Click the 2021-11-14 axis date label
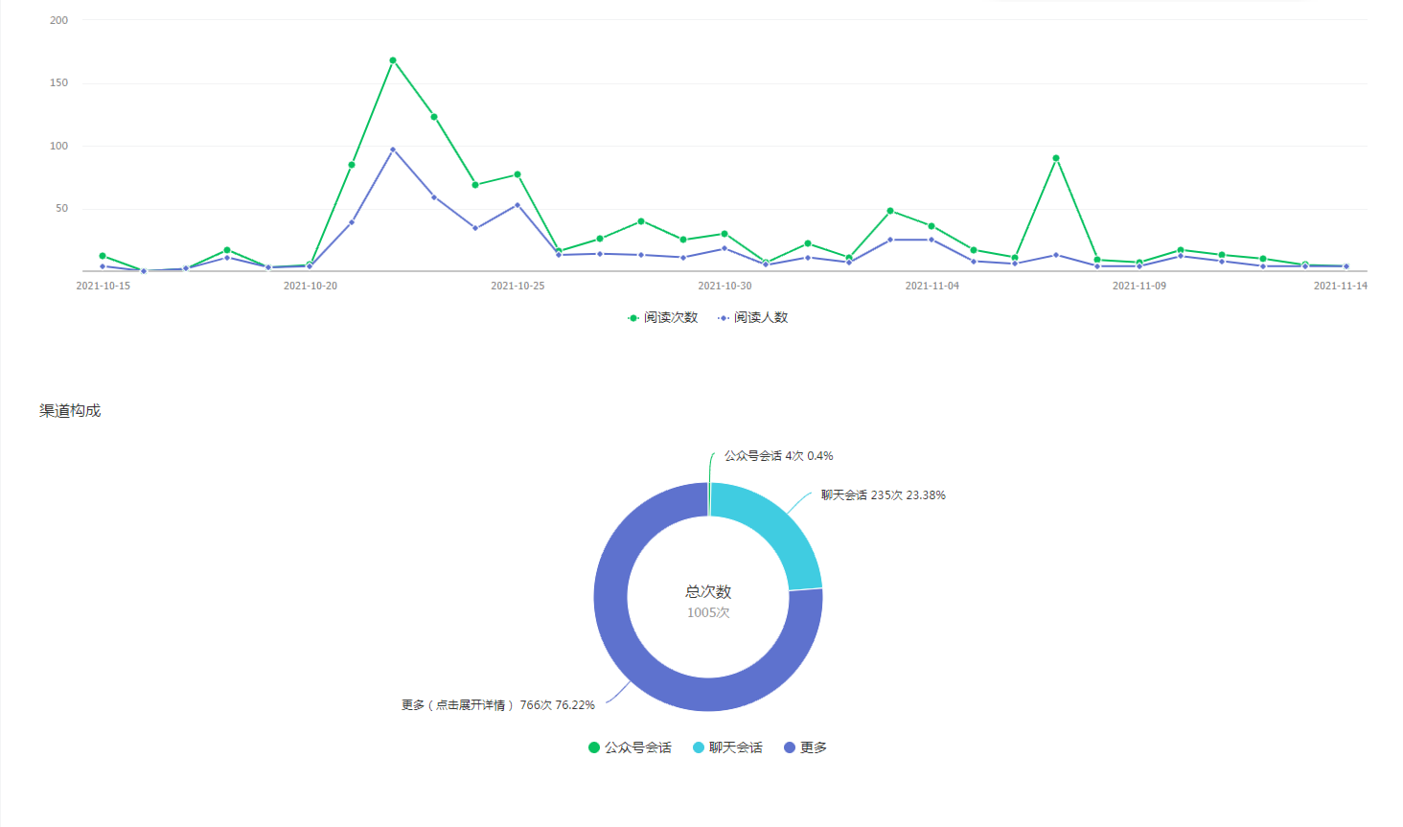This screenshot has width=1403, height=827. pos(1340,286)
